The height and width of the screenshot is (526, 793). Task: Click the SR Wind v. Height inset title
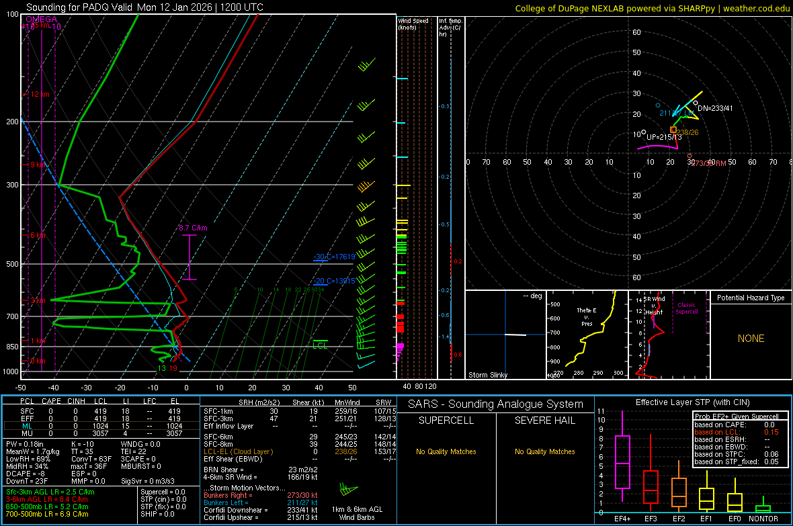point(655,306)
